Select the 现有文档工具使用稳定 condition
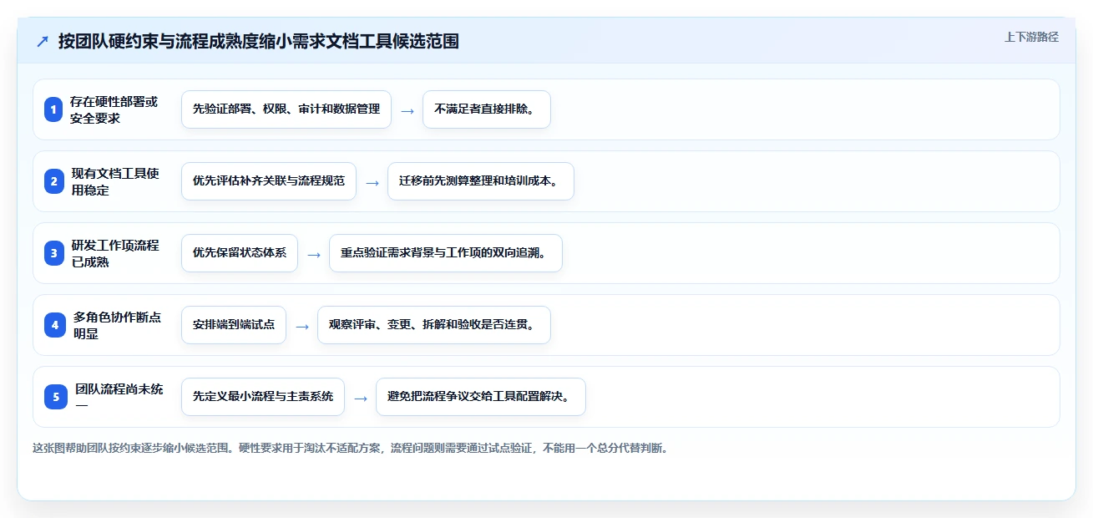1093x518 pixels. (114, 181)
